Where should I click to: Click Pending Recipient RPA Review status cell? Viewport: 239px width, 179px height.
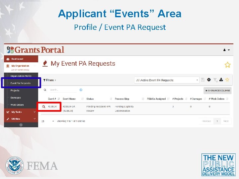[99, 109]
